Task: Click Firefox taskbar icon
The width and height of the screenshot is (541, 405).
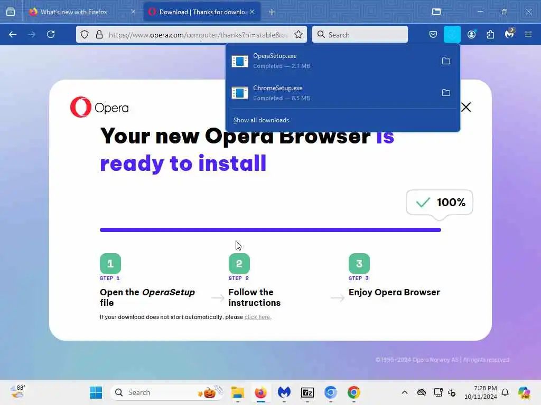Action: pos(261,392)
